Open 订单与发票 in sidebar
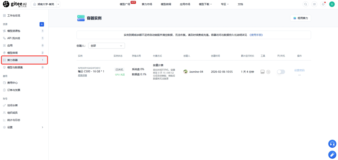 click(x=24, y=90)
